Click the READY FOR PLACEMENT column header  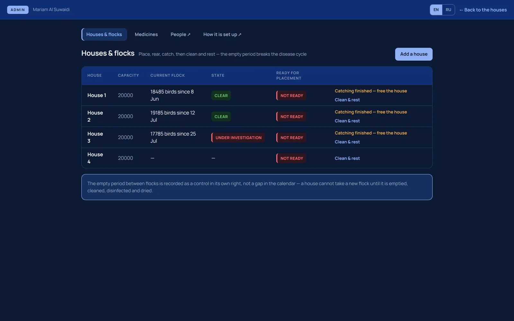tap(289, 75)
